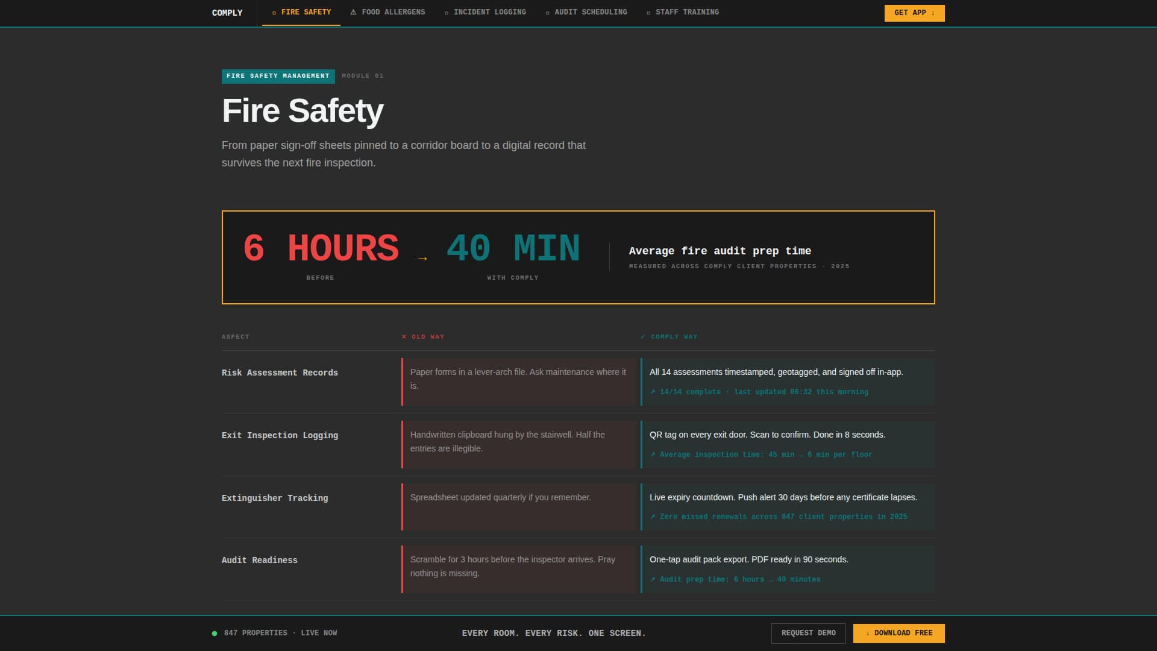The width and height of the screenshot is (1157, 651).
Task: Click 'Measured across Comply client properties · 2025'
Action: (739, 266)
